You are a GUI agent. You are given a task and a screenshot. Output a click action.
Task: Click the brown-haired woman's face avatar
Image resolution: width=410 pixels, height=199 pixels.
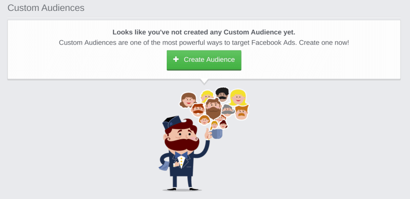click(x=188, y=100)
